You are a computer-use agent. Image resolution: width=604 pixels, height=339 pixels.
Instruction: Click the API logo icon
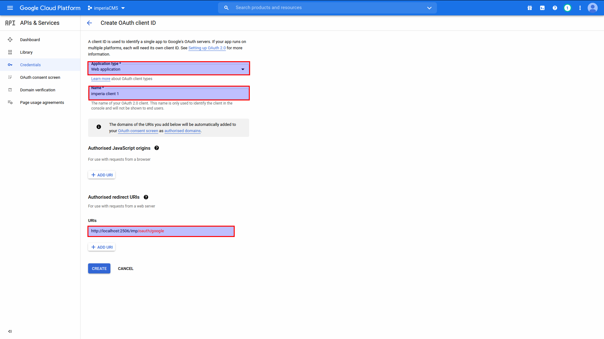click(x=10, y=23)
